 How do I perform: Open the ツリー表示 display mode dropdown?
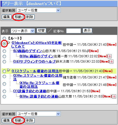point(23,31)
